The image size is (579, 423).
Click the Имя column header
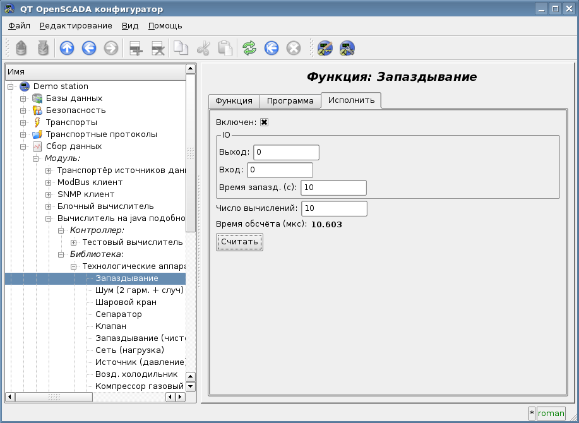(95, 72)
